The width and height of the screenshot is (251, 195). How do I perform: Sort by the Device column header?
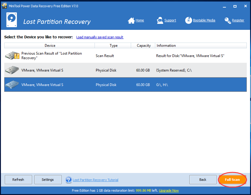[x=50, y=46]
